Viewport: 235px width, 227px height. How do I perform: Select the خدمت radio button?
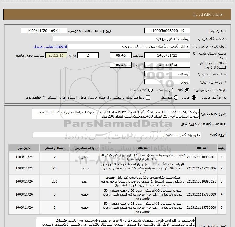click(x=171, y=90)
